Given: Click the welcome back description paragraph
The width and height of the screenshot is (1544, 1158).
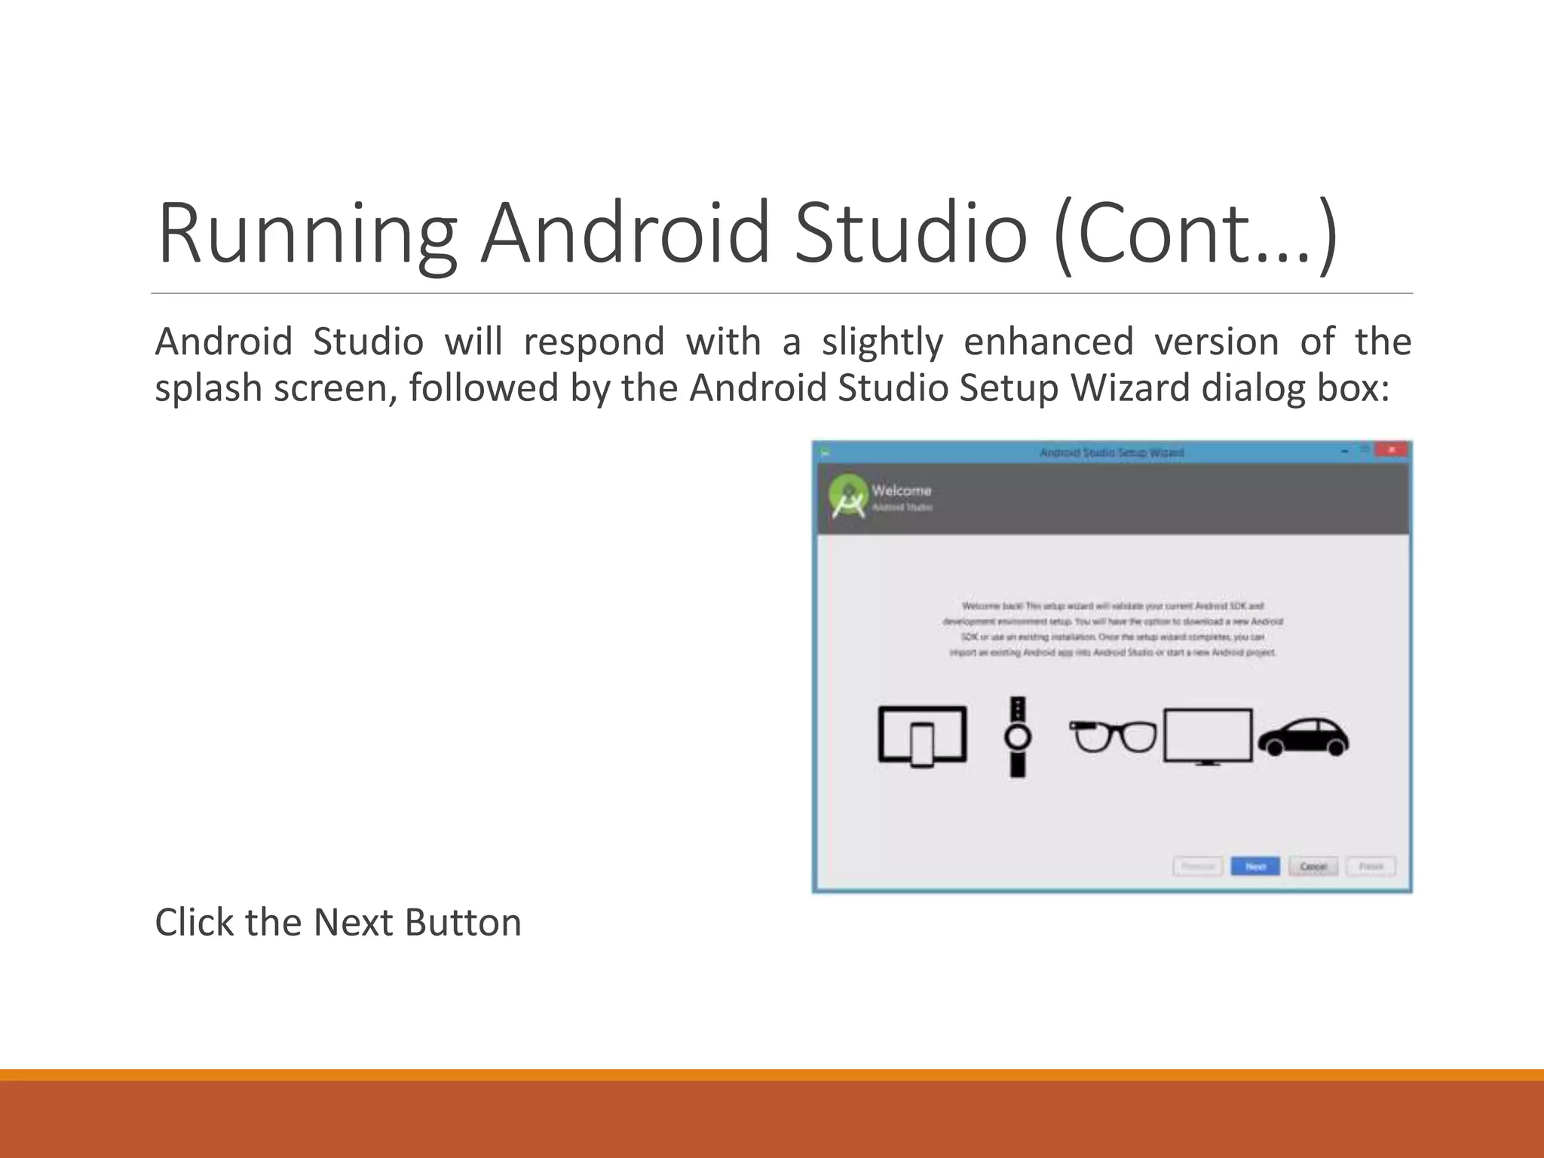Looking at the screenshot, I should tap(1113, 629).
